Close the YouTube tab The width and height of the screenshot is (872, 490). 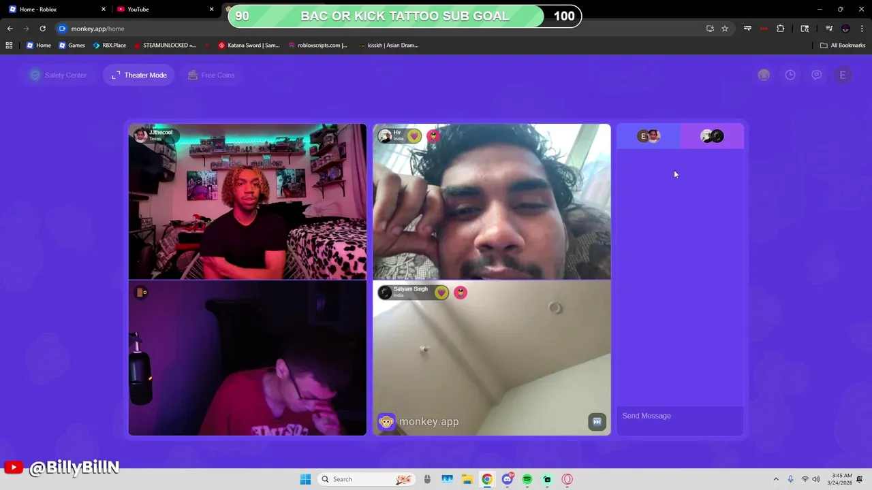pos(211,9)
